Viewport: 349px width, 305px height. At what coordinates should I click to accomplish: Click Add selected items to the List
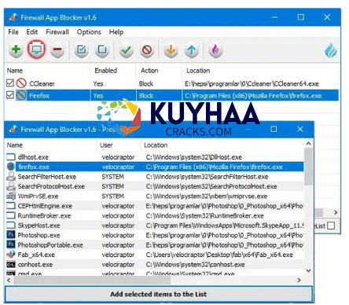point(159,294)
